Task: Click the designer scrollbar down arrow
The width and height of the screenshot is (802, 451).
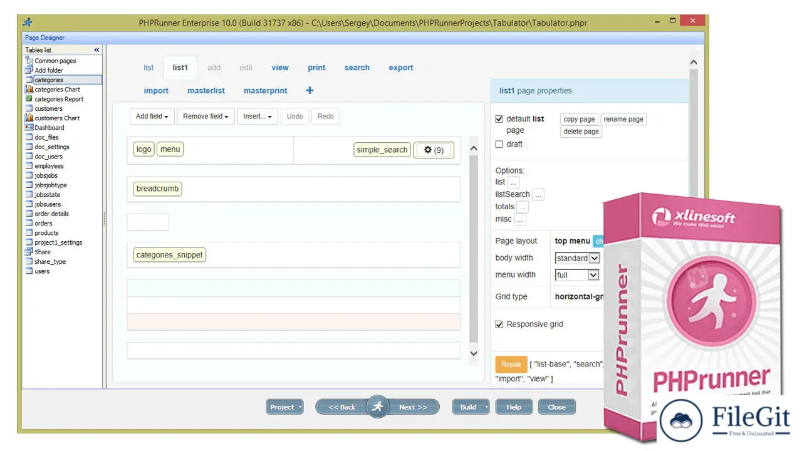Action: click(474, 354)
